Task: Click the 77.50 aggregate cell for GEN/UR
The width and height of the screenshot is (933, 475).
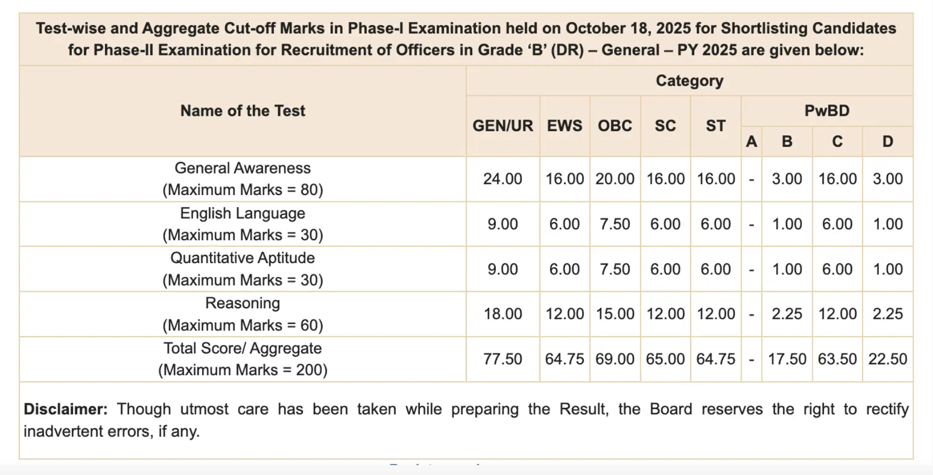Action: point(503,359)
